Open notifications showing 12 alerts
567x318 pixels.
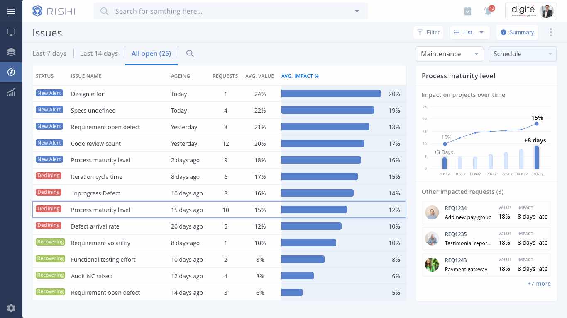tap(488, 11)
